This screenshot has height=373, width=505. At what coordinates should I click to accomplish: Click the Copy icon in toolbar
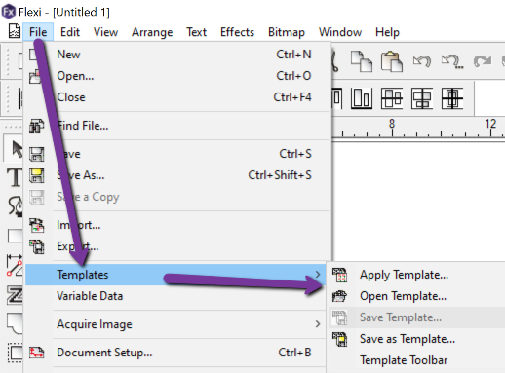click(362, 61)
